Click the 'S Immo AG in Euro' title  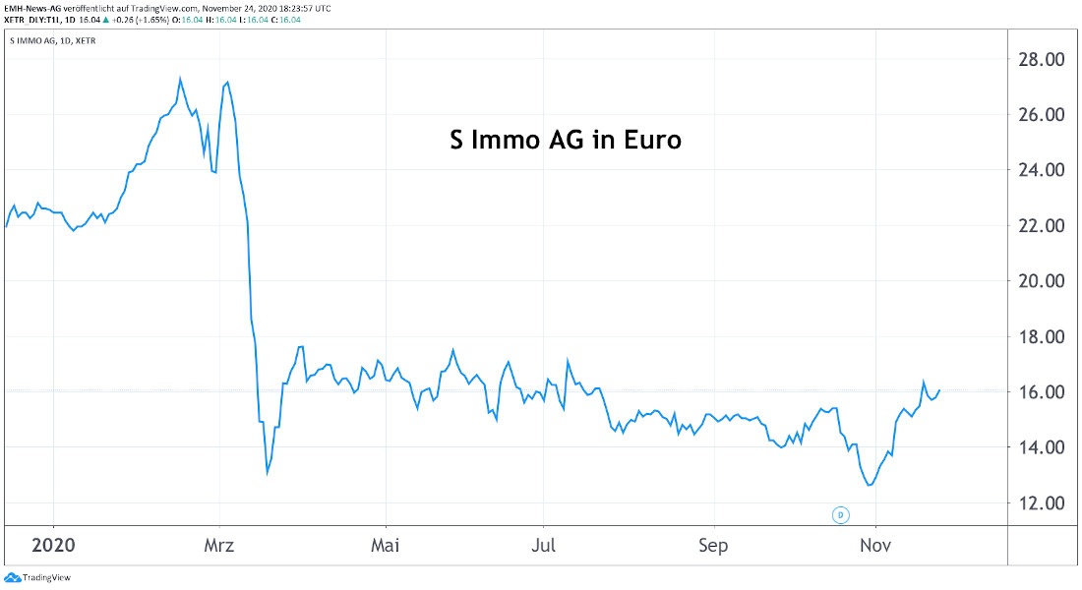(565, 141)
